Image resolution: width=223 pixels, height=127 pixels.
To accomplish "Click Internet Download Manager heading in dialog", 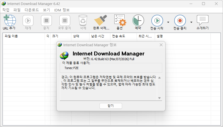I will click(108, 53).
